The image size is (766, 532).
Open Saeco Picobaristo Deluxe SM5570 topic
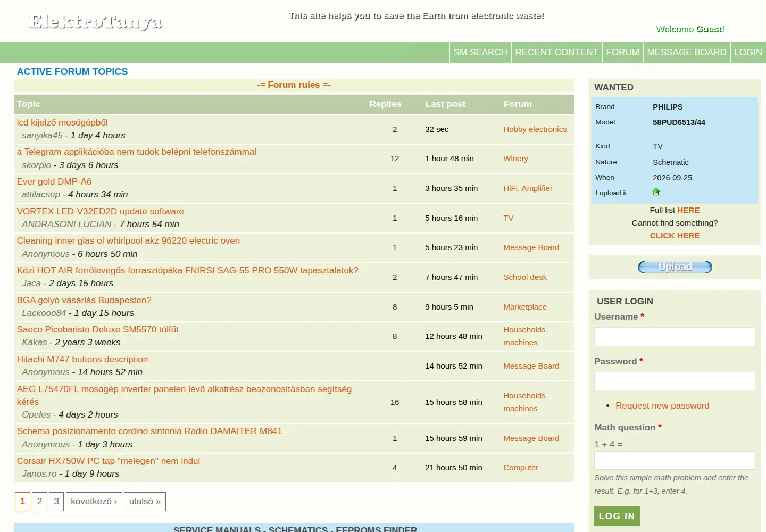click(97, 329)
